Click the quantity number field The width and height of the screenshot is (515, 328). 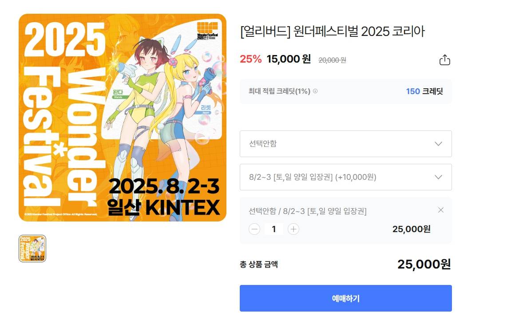coord(274,229)
